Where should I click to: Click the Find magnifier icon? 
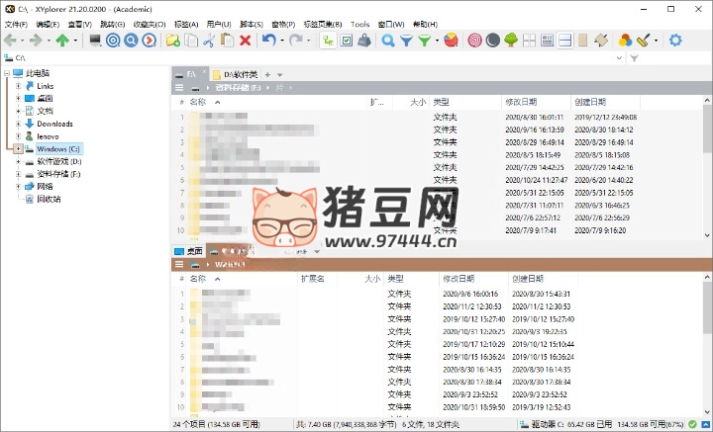[388, 41]
